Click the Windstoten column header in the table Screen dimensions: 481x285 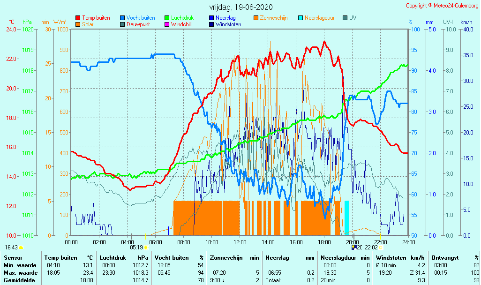393,257
